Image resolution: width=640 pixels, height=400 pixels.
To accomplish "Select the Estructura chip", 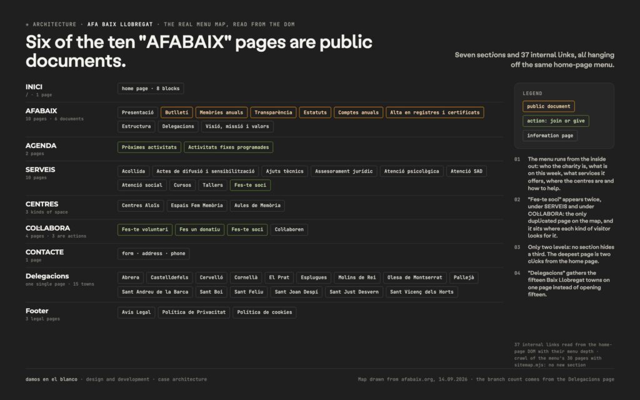I will pyautogui.click(x=136, y=126).
